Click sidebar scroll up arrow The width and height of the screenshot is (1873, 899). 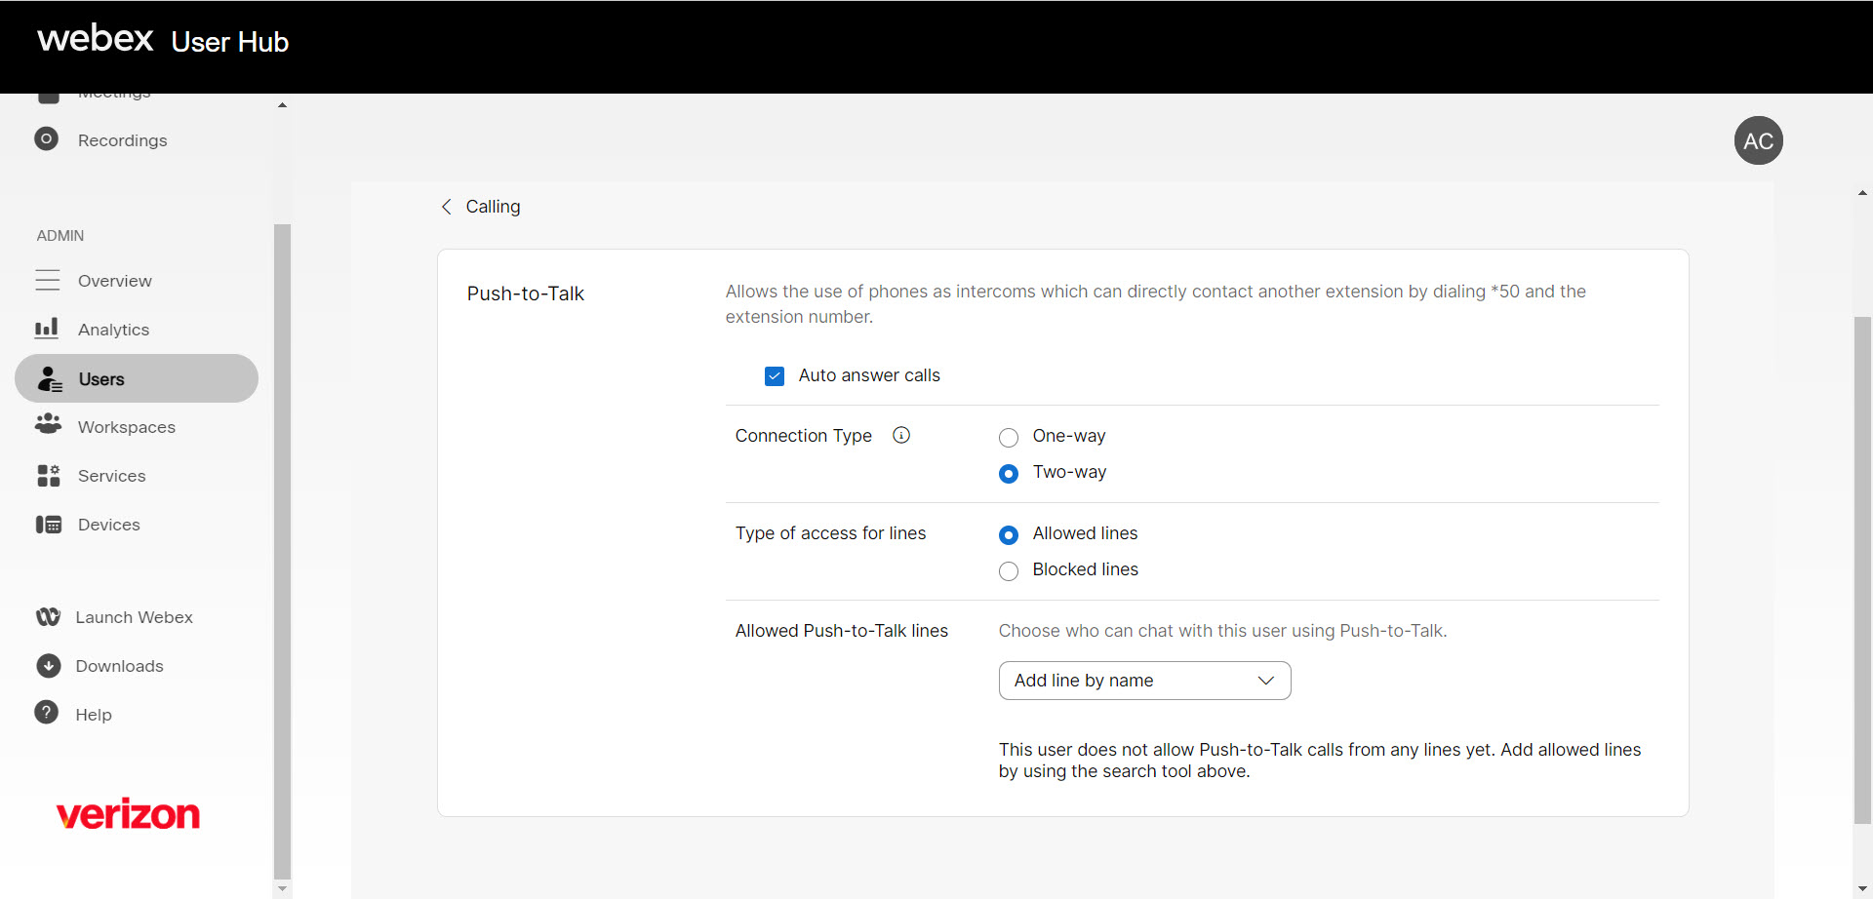click(x=282, y=105)
